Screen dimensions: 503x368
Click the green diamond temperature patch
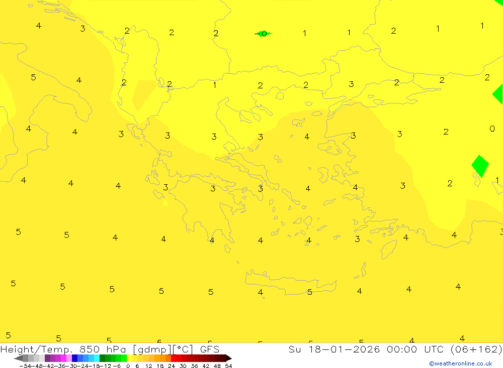coord(480,166)
